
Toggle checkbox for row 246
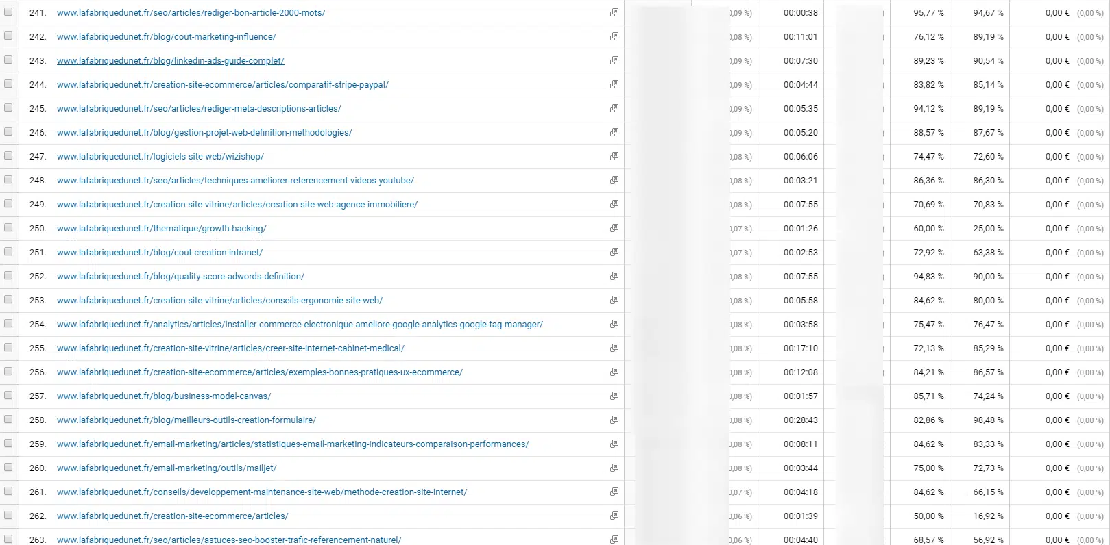pos(8,131)
